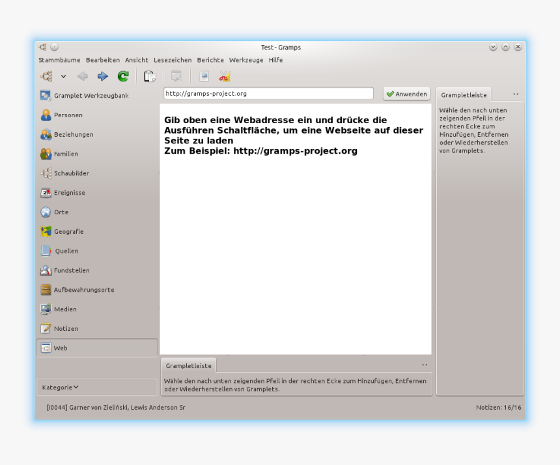
Task: Open the Ansicht menu
Action: pos(137,60)
